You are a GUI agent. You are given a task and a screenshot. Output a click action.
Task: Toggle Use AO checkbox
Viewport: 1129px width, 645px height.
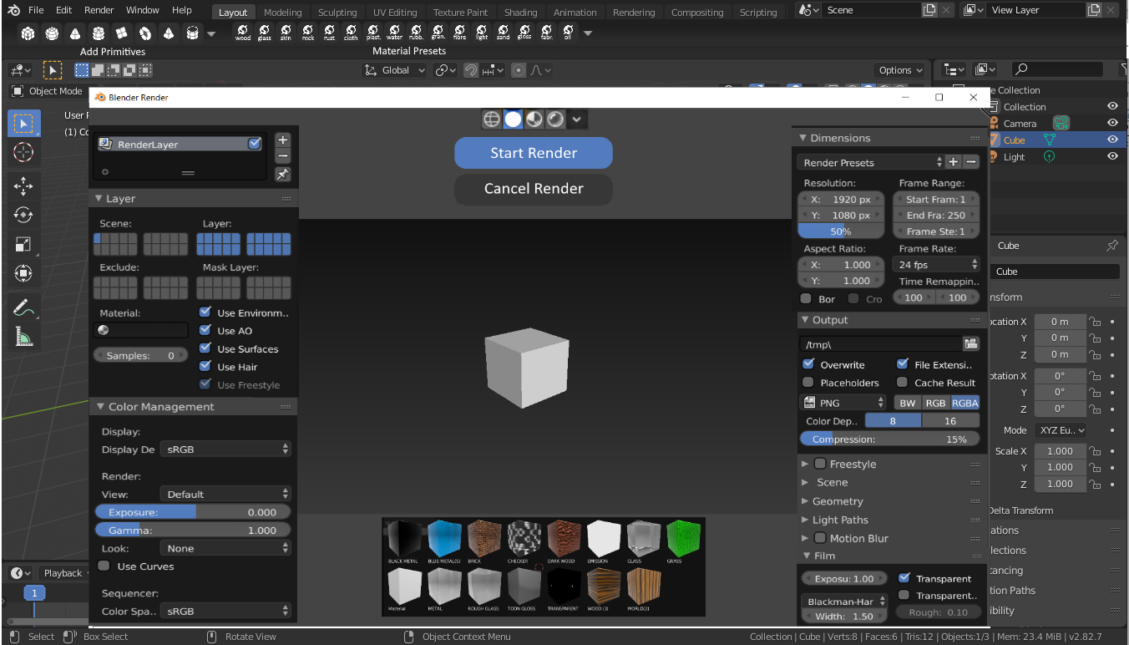click(205, 330)
